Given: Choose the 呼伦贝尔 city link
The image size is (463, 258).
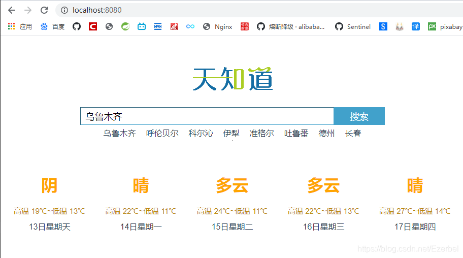Looking at the screenshot, I should coord(162,133).
